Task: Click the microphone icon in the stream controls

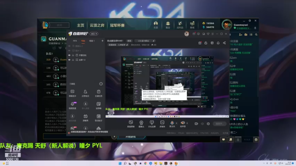Action: coord(172,123)
